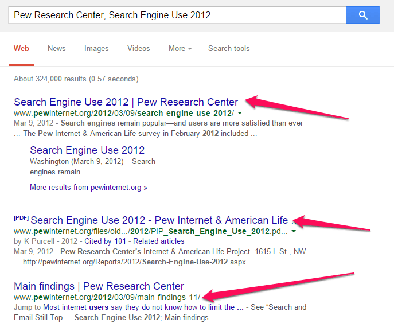The height and width of the screenshot is (335, 394).
Task: Click in the search query input field
Action: [172, 15]
